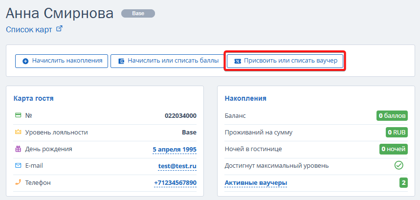Click the loyalty level value Base in card
This screenshot has height=200, width=420.
point(189,132)
